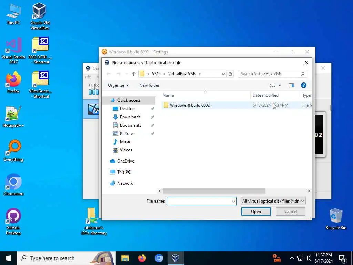Screen dimensions: 353x265
Task: Toggle the preview pane
Action: pos(291,85)
